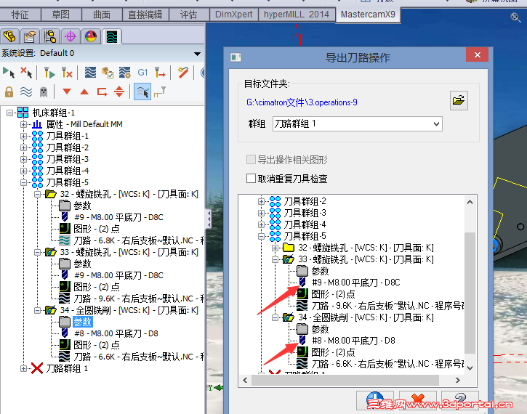Move insert arrow up one item
The width and height of the screenshot is (527, 414).
(84, 92)
